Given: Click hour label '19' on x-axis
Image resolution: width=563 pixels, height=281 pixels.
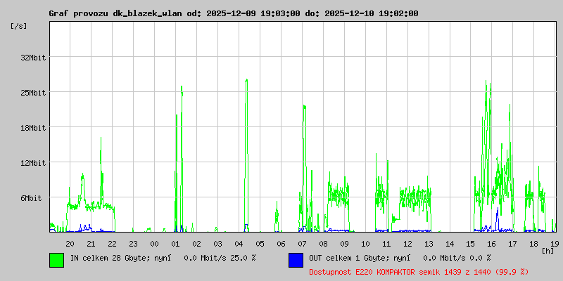Looking at the screenshot, I should [554, 244].
